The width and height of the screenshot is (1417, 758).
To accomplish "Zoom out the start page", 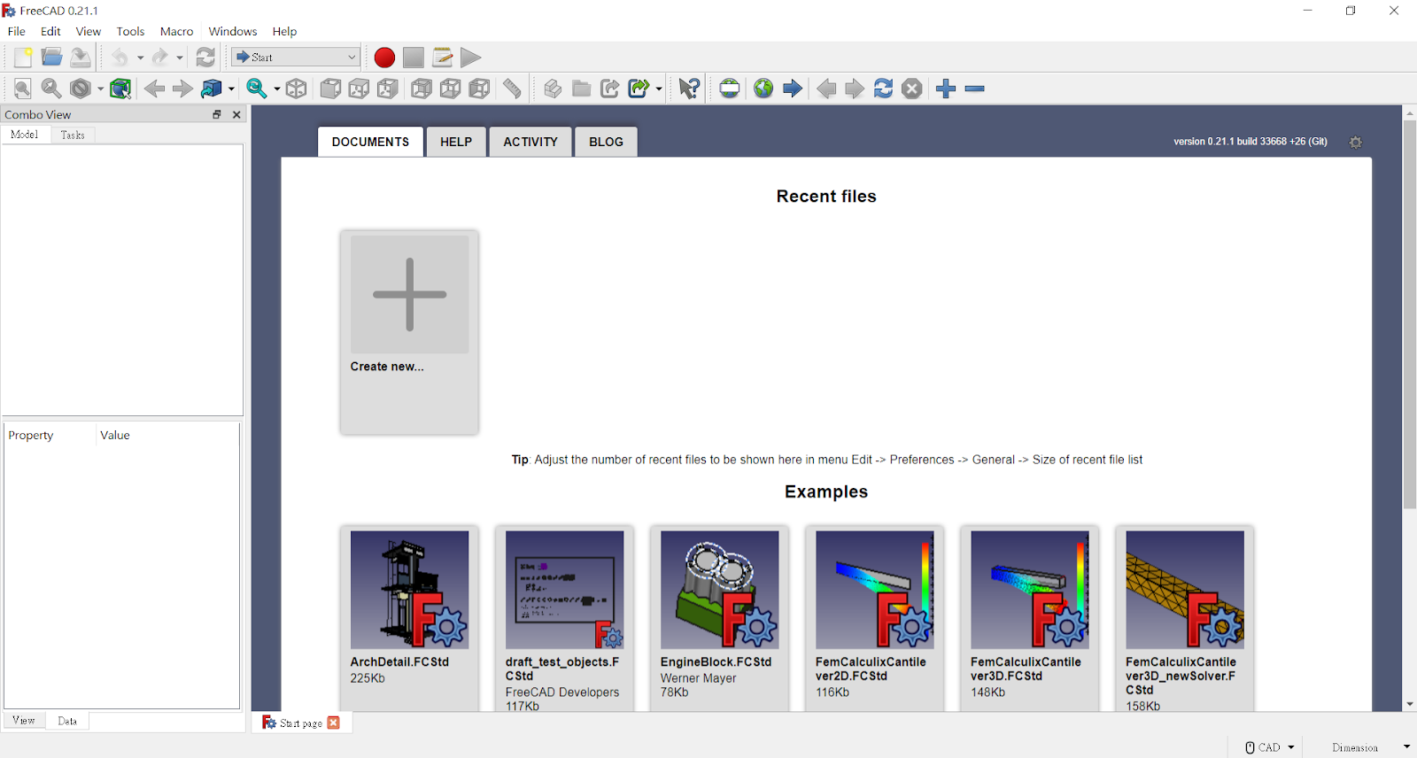I will click(975, 89).
